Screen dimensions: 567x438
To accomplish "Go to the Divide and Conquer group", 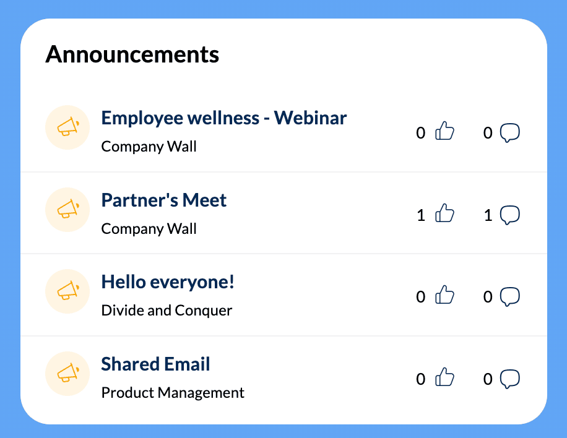I will click(167, 310).
